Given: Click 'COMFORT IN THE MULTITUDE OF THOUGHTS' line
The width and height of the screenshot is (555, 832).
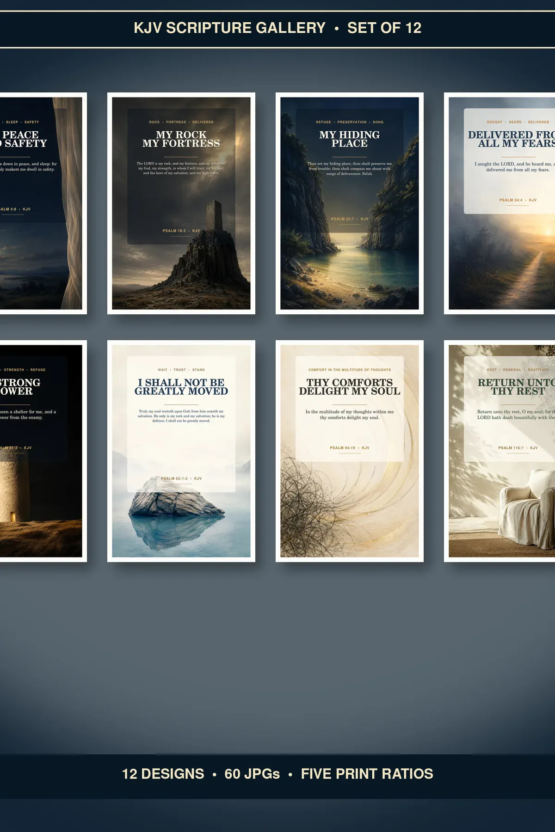Looking at the screenshot, I should (x=350, y=370).
